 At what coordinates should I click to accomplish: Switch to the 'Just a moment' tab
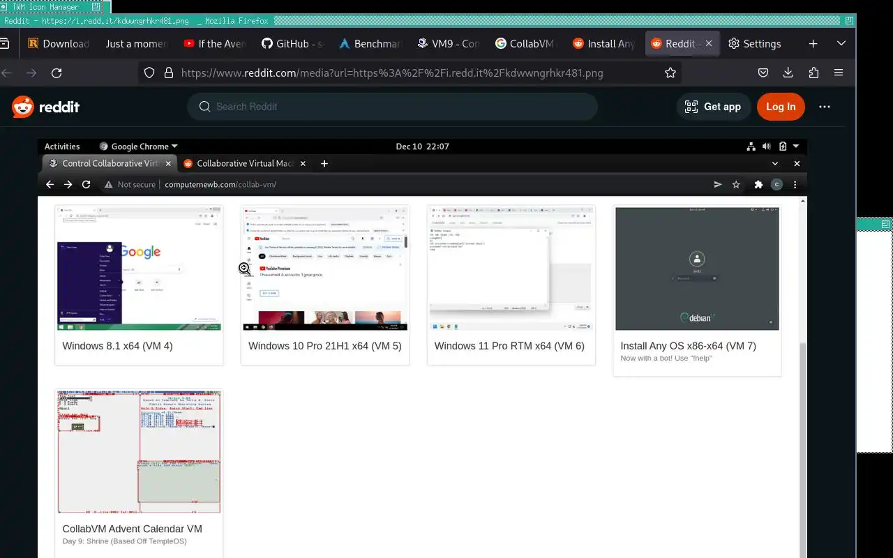pyautogui.click(x=136, y=43)
